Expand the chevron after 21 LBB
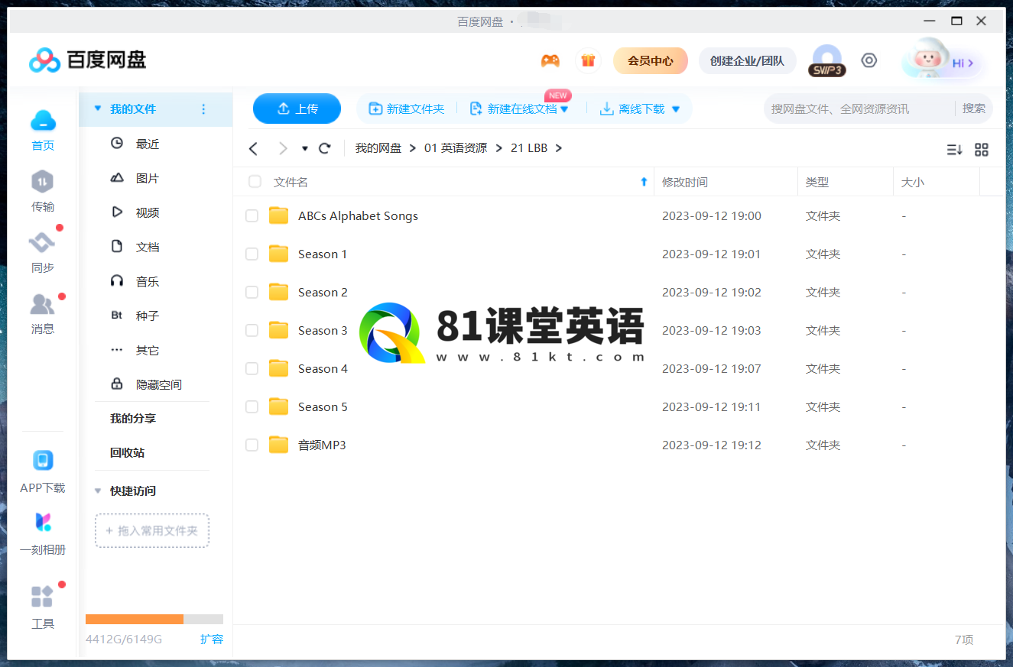 point(559,148)
